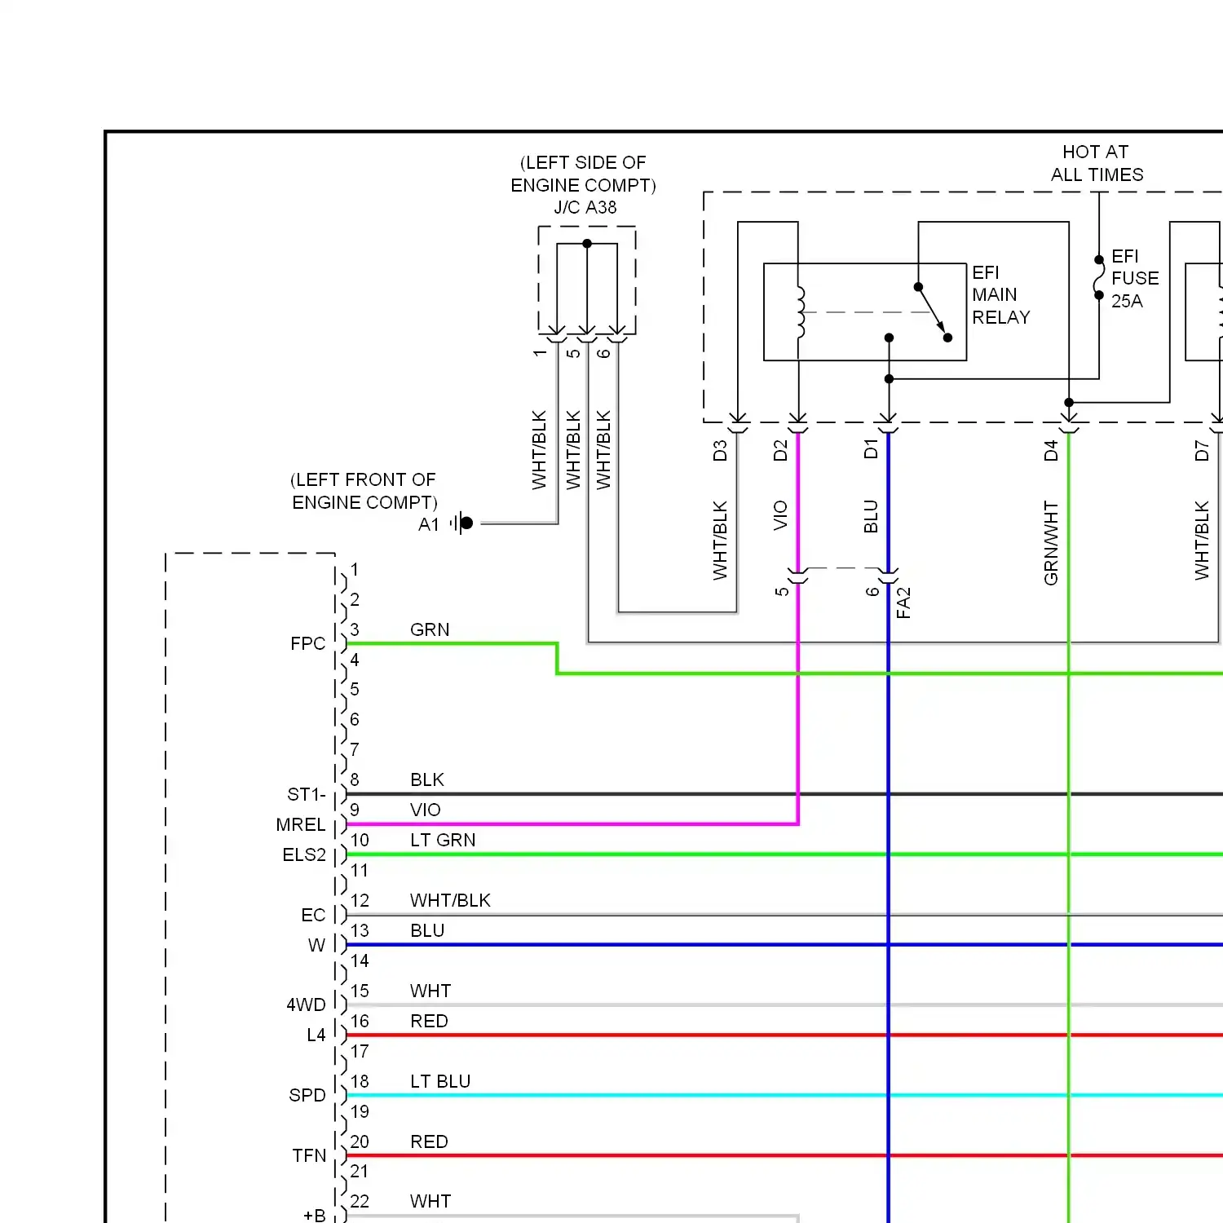Click pin number "19" on the ECM connector

(360, 1111)
